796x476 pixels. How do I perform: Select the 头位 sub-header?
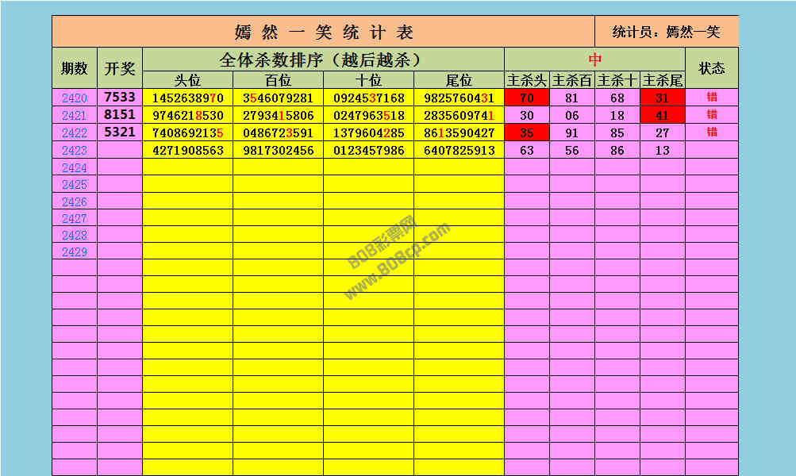tap(187, 80)
